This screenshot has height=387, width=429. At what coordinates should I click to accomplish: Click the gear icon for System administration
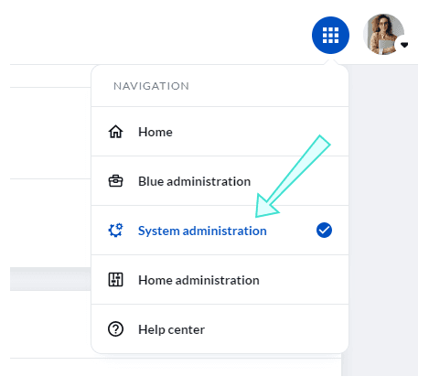tap(115, 231)
